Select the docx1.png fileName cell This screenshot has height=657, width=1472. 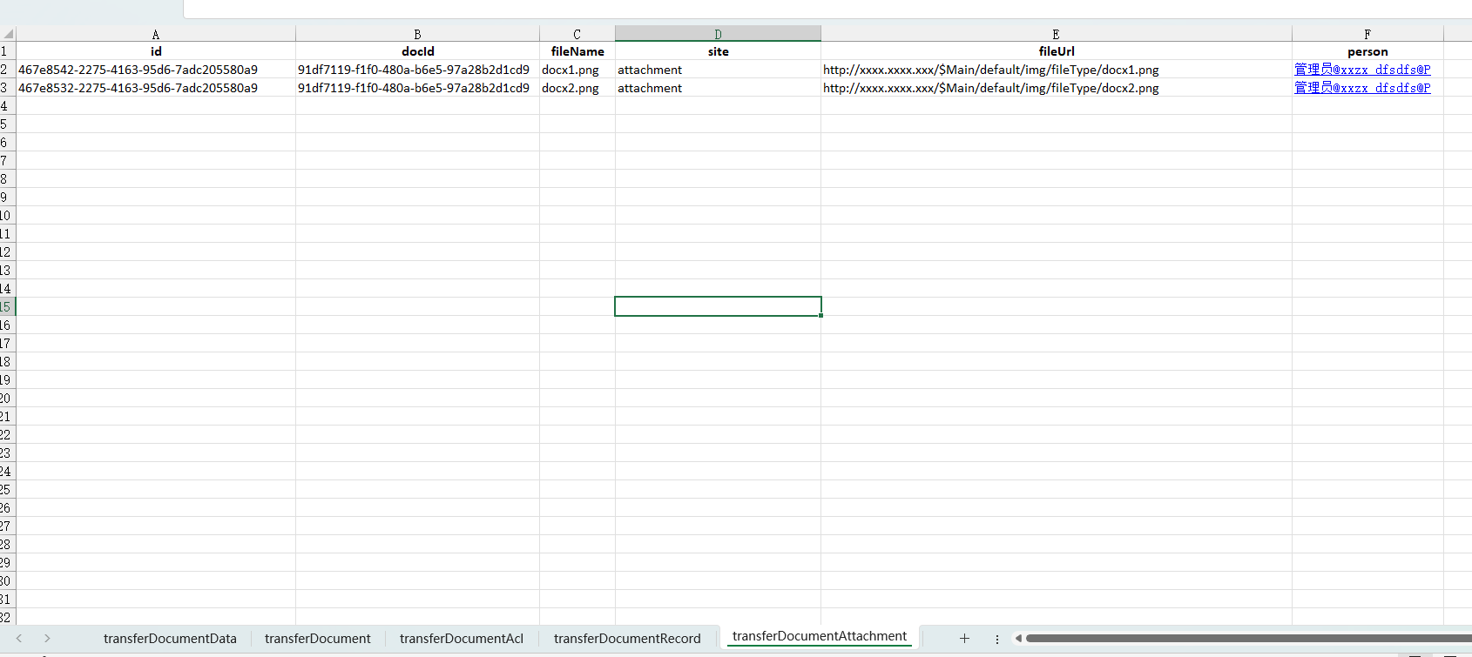click(577, 70)
